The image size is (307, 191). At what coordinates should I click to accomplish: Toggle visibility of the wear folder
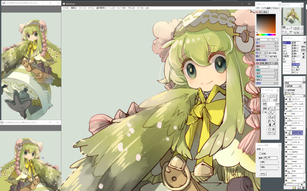[x=286, y=114]
